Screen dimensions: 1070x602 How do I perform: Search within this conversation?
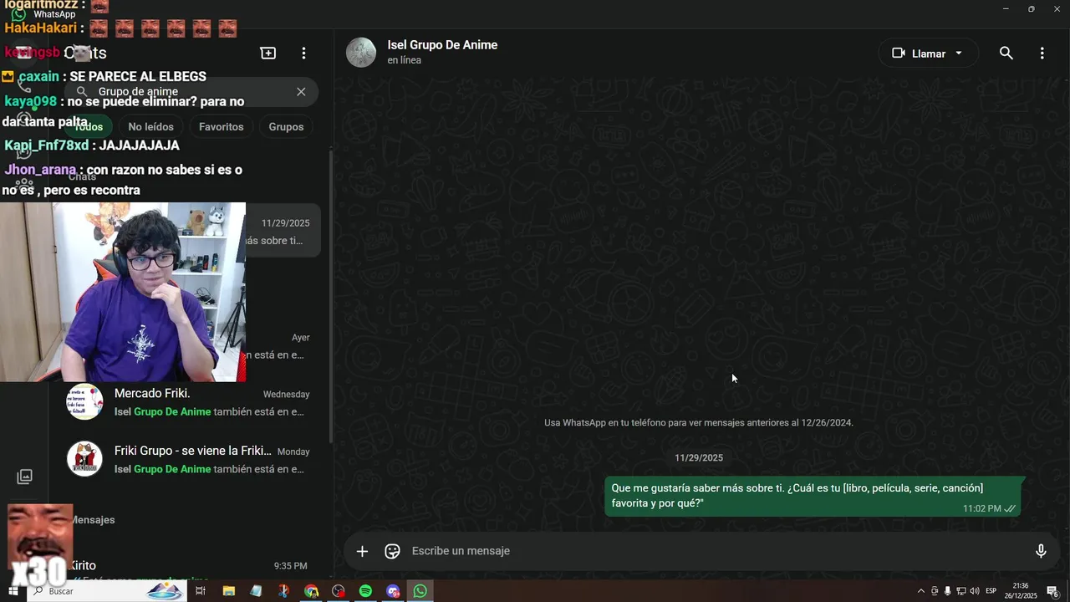point(1006,54)
